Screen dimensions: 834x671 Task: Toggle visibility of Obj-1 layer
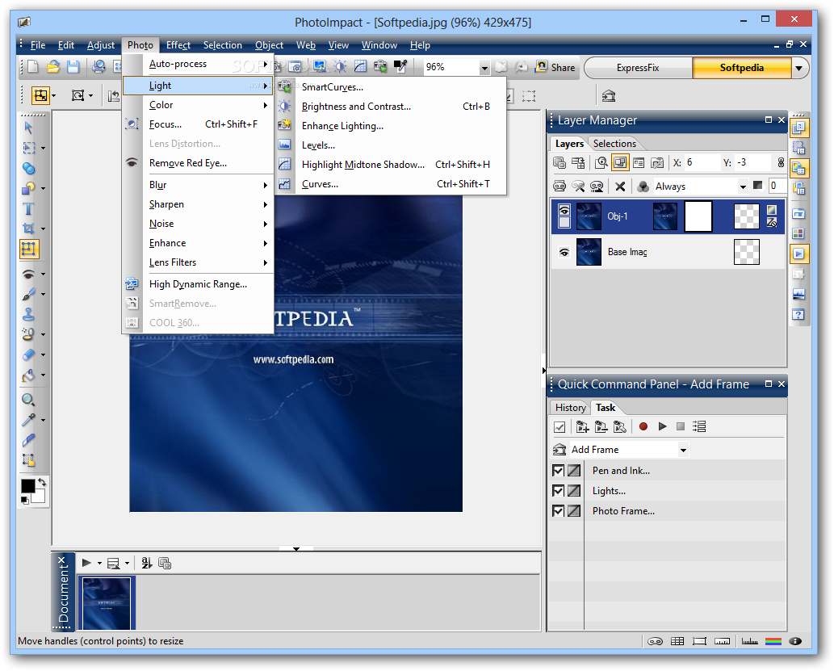pyautogui.click(x=564, y=210)
